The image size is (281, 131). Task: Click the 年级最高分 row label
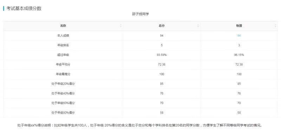pos(63,74)
